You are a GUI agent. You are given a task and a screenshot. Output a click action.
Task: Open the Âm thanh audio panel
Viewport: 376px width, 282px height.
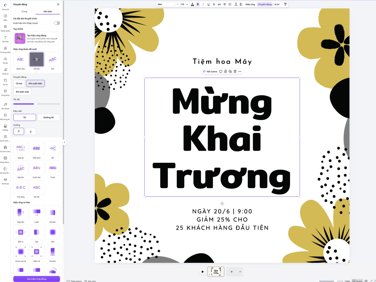point(5,106)
